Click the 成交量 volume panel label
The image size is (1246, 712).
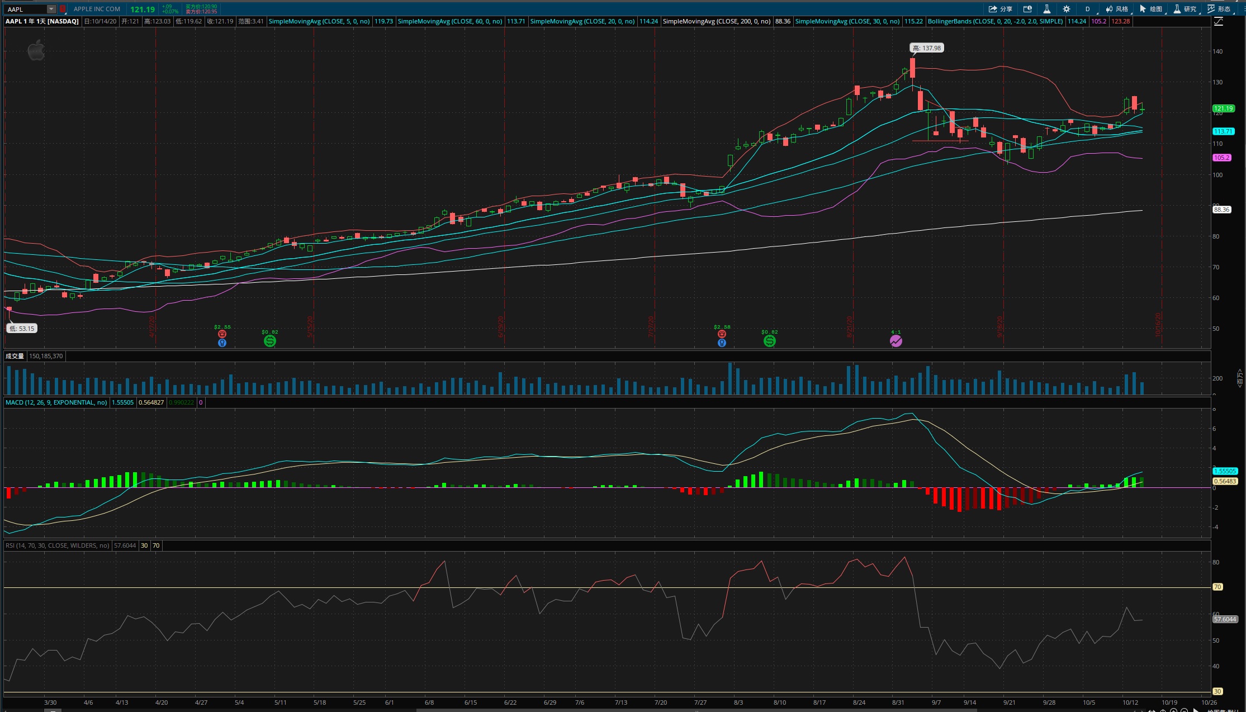tap(15, 356)
